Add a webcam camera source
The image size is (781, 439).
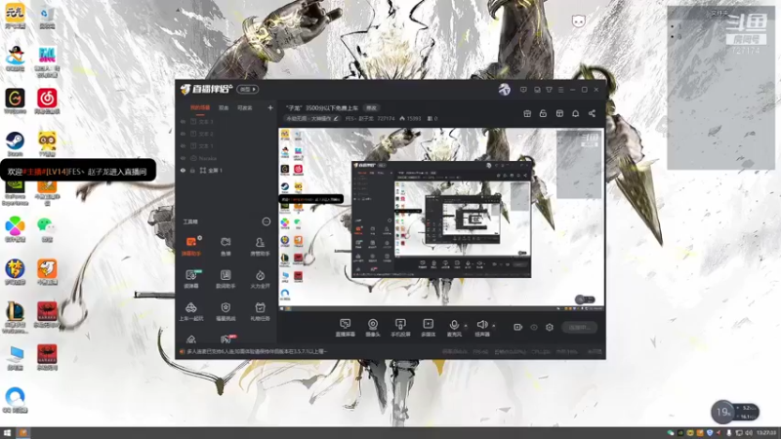click(x=373, y=328)
